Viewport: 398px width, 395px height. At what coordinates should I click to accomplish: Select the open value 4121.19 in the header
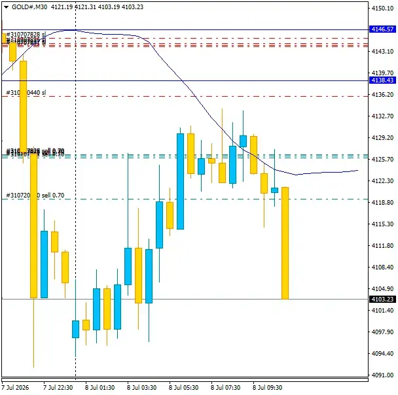coord(62,7)
